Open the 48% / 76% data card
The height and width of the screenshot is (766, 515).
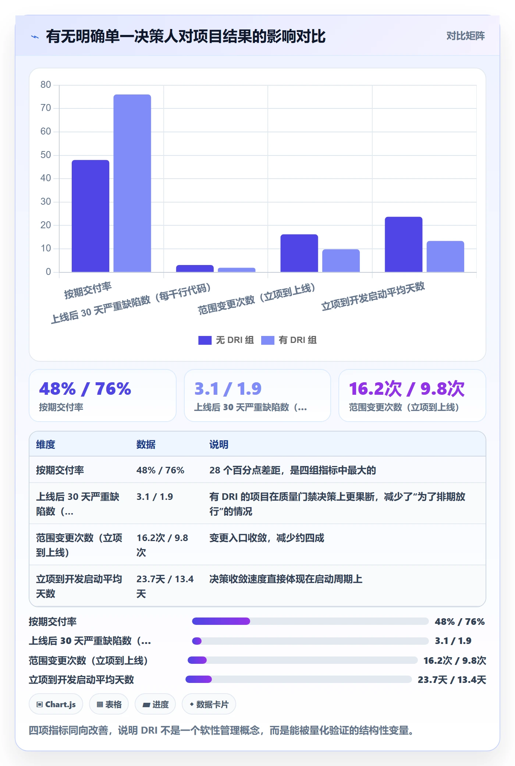point(103,395)
